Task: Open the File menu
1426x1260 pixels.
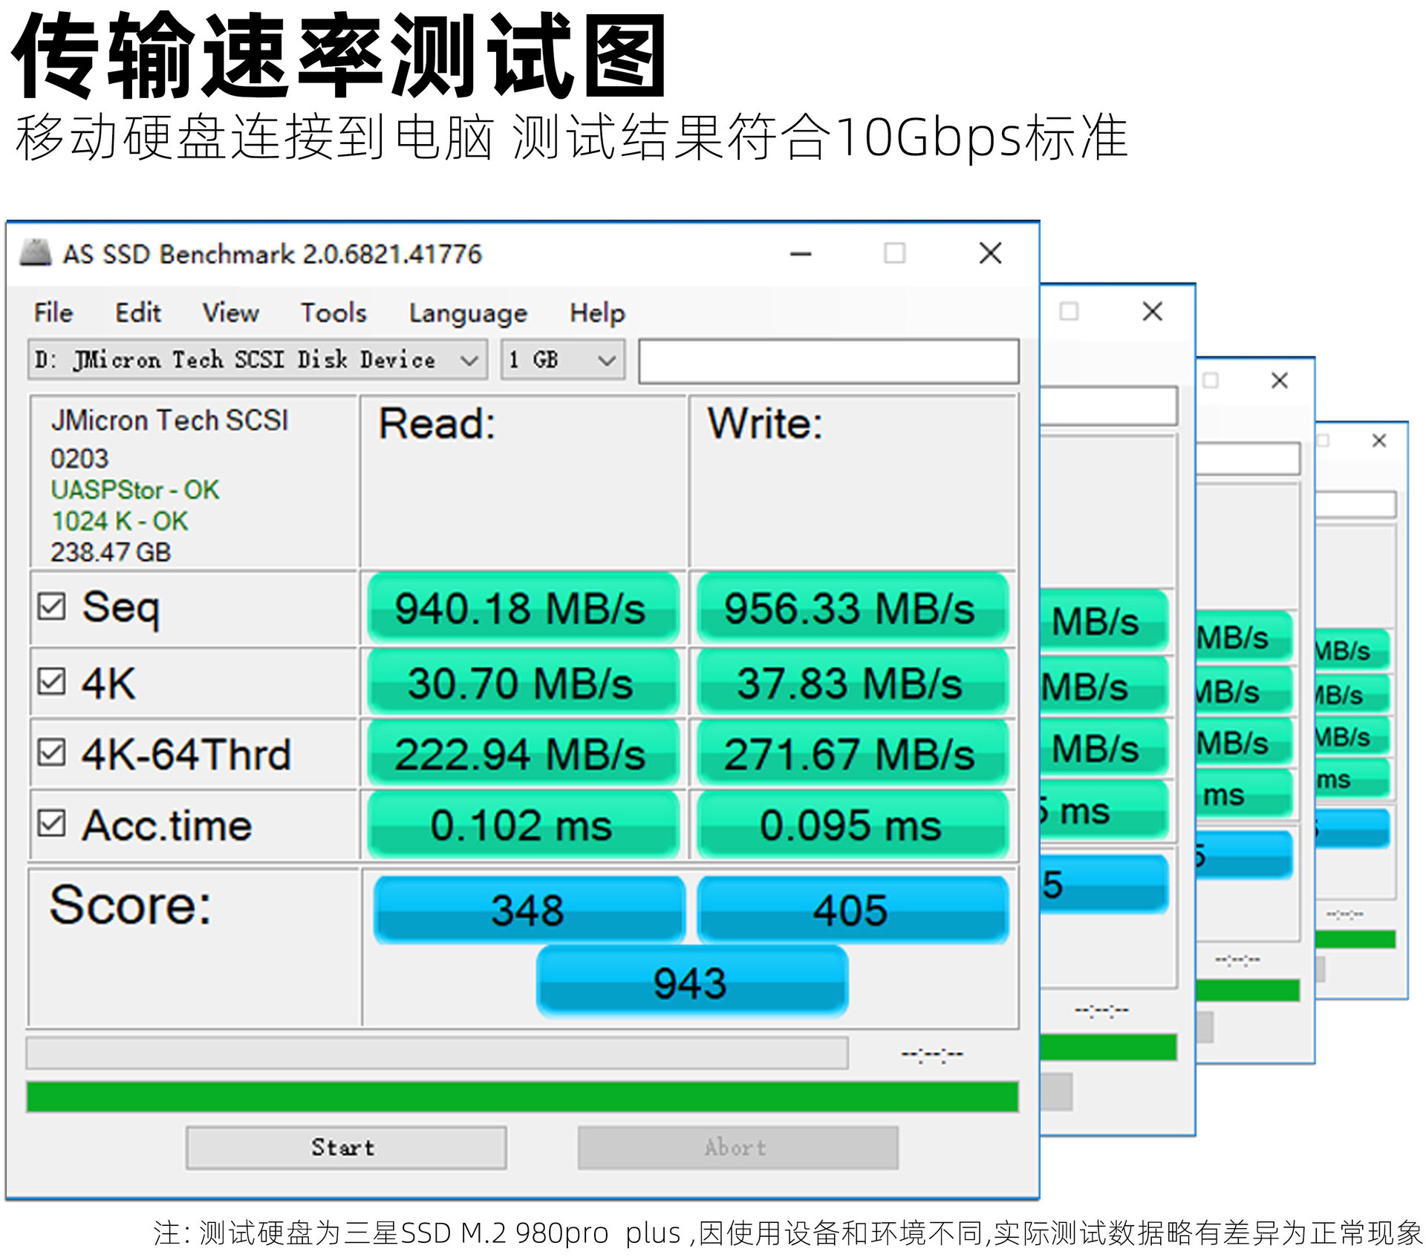Action: pos(53,313)
